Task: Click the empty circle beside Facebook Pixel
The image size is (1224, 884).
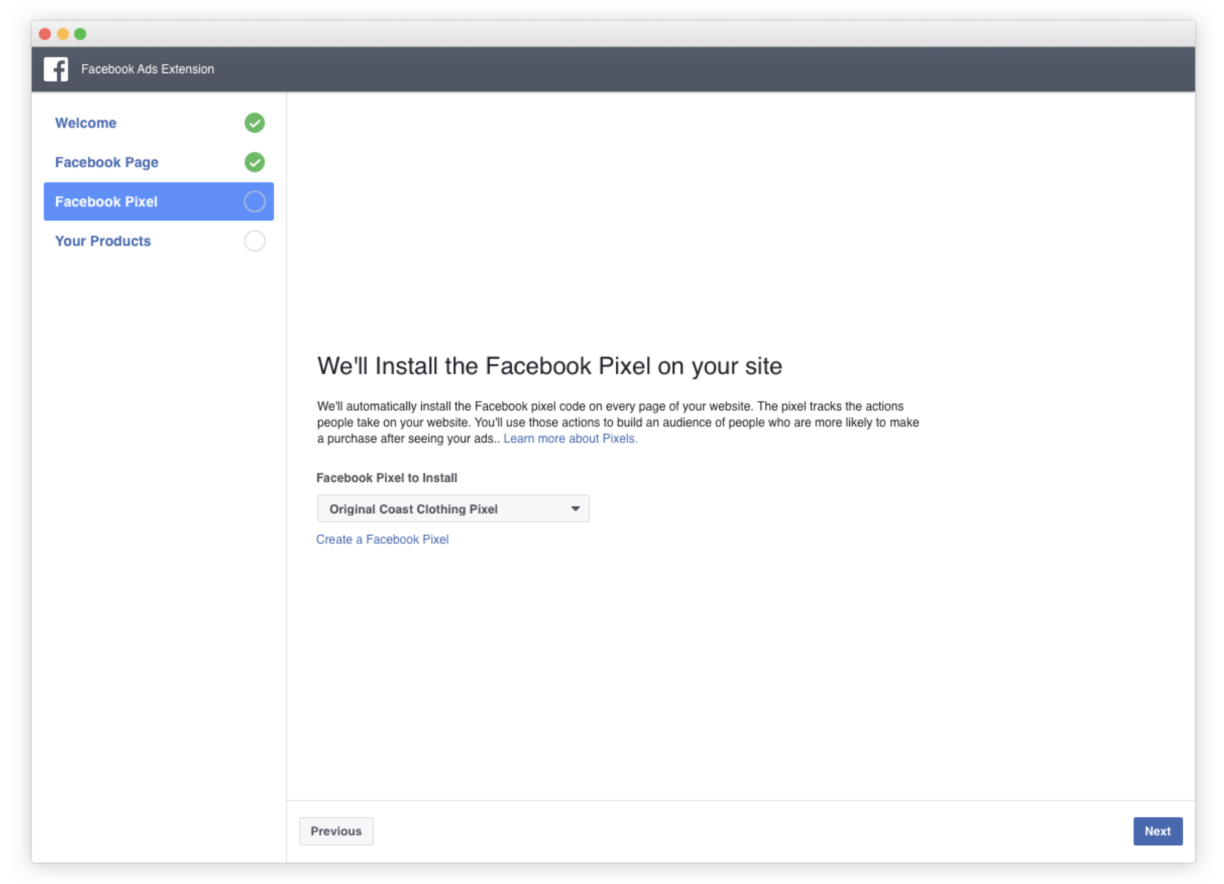Action: coord(255,201)
